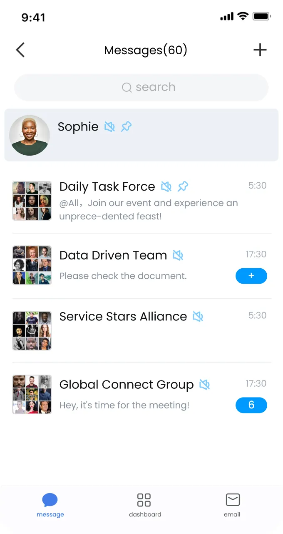Open the Service Stars Alliance chat
The width and height of the screenshot is (283, 534).
tap(123, 317)
